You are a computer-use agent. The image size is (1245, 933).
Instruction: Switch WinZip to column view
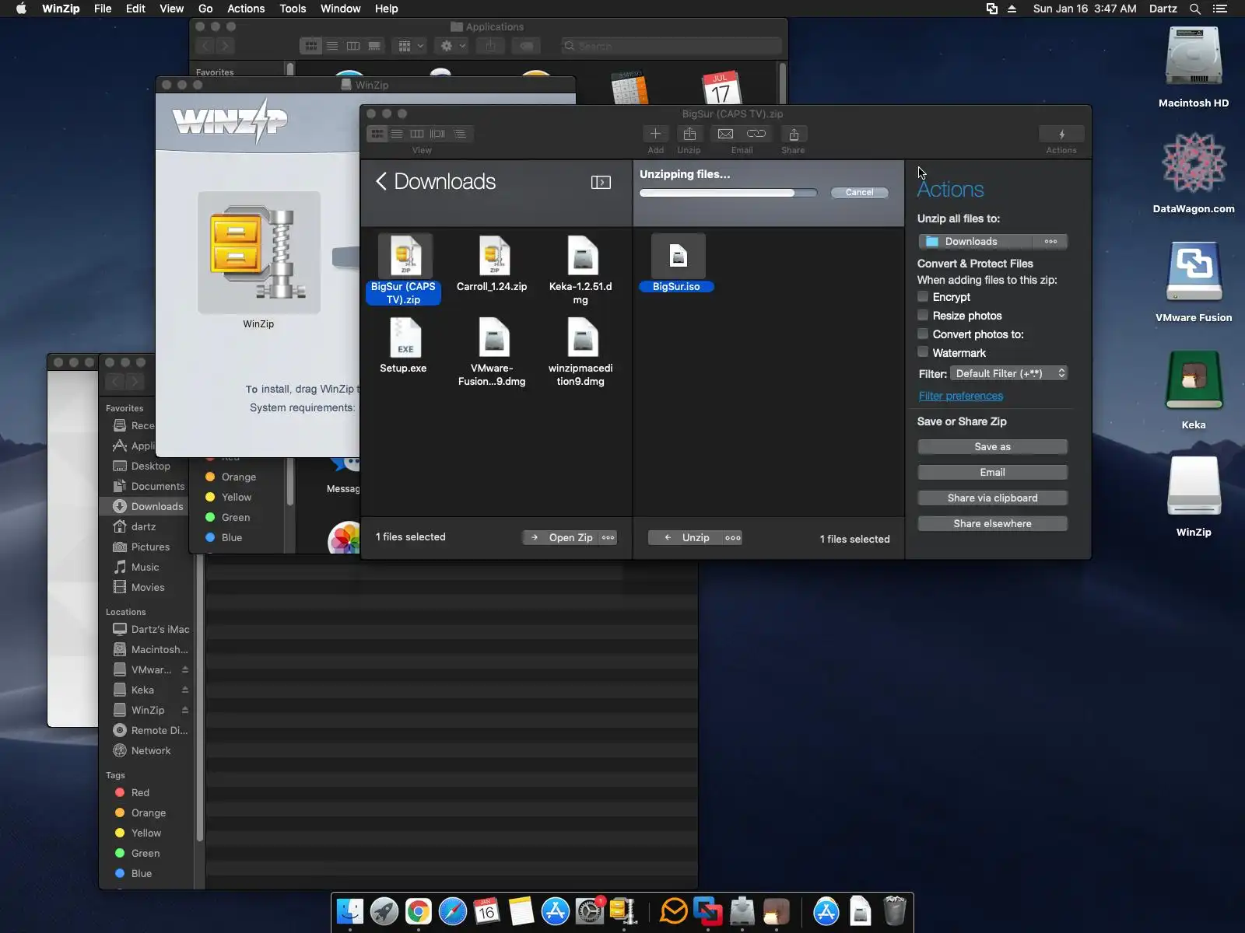point(417,134)
